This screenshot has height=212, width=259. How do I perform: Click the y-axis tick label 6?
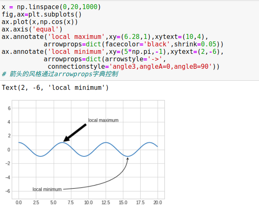point(9,108)
